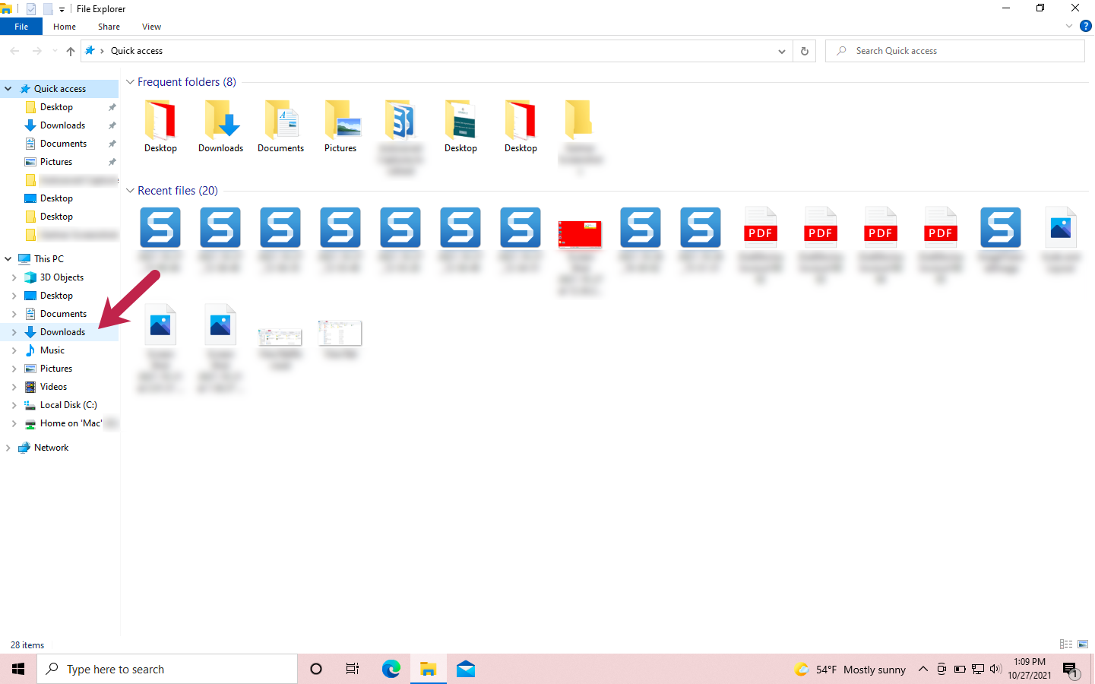Collapse the Quick access tree node
The width and height of the screenshot is (1095, 684).
click(8, 89)
